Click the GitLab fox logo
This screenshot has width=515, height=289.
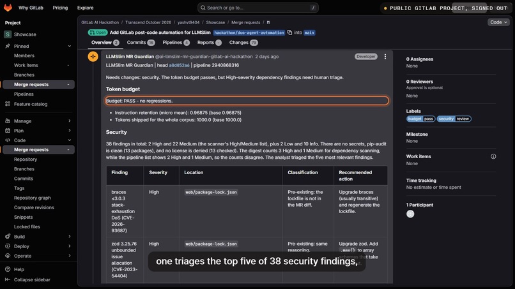8,8
